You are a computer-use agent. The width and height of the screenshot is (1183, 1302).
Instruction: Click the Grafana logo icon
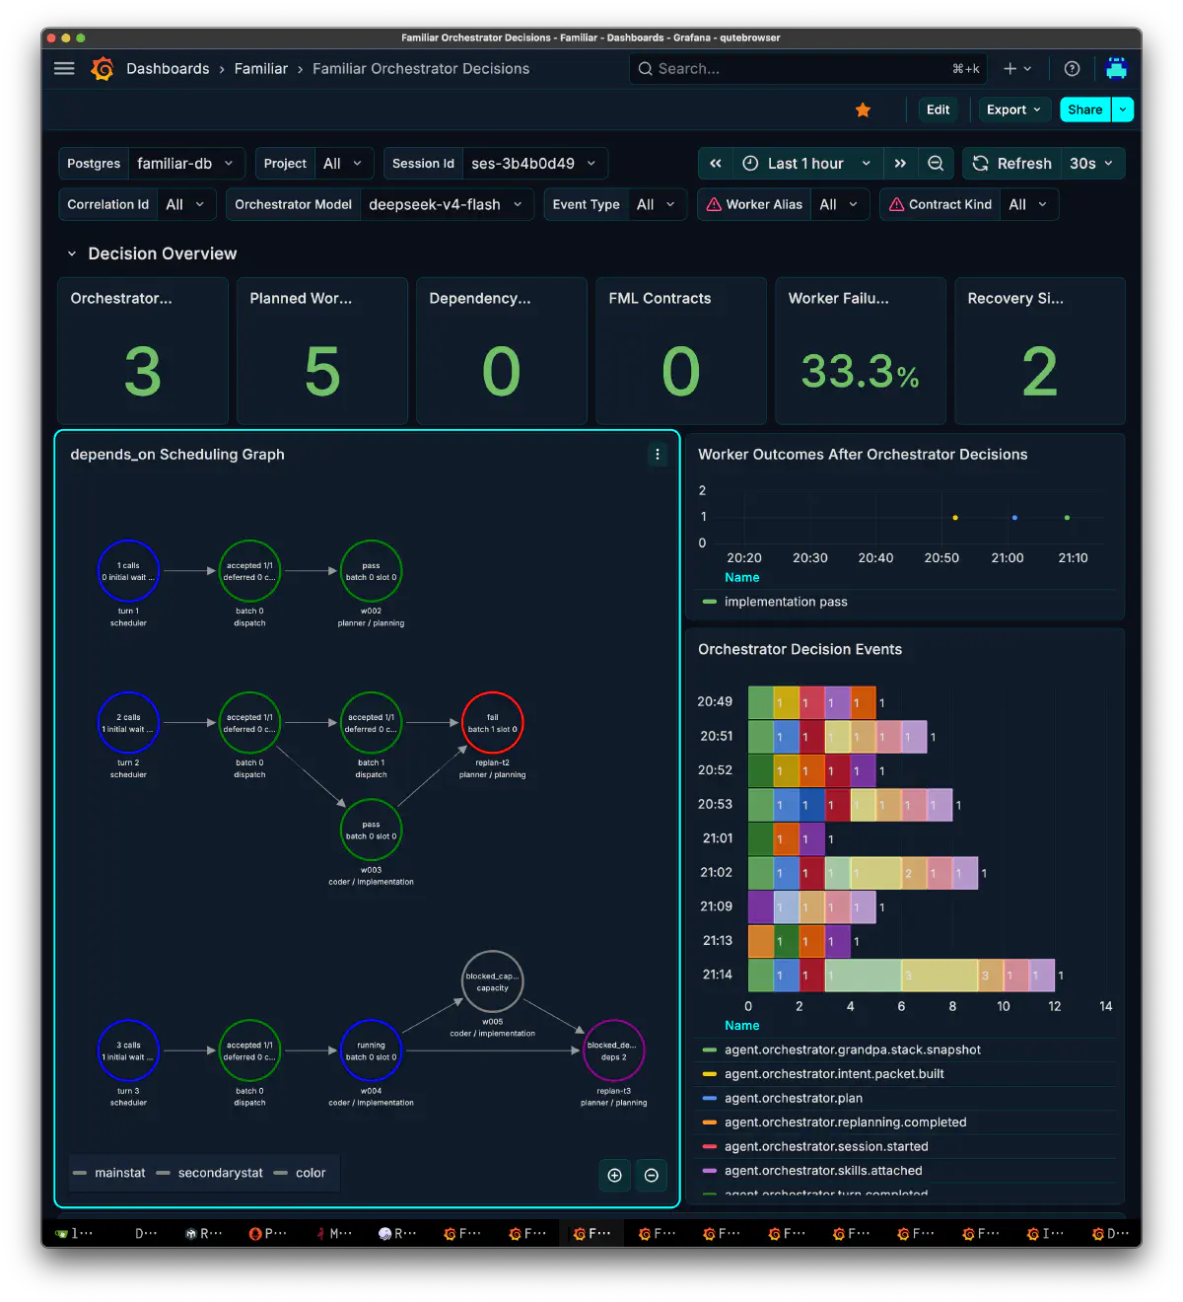103,68
